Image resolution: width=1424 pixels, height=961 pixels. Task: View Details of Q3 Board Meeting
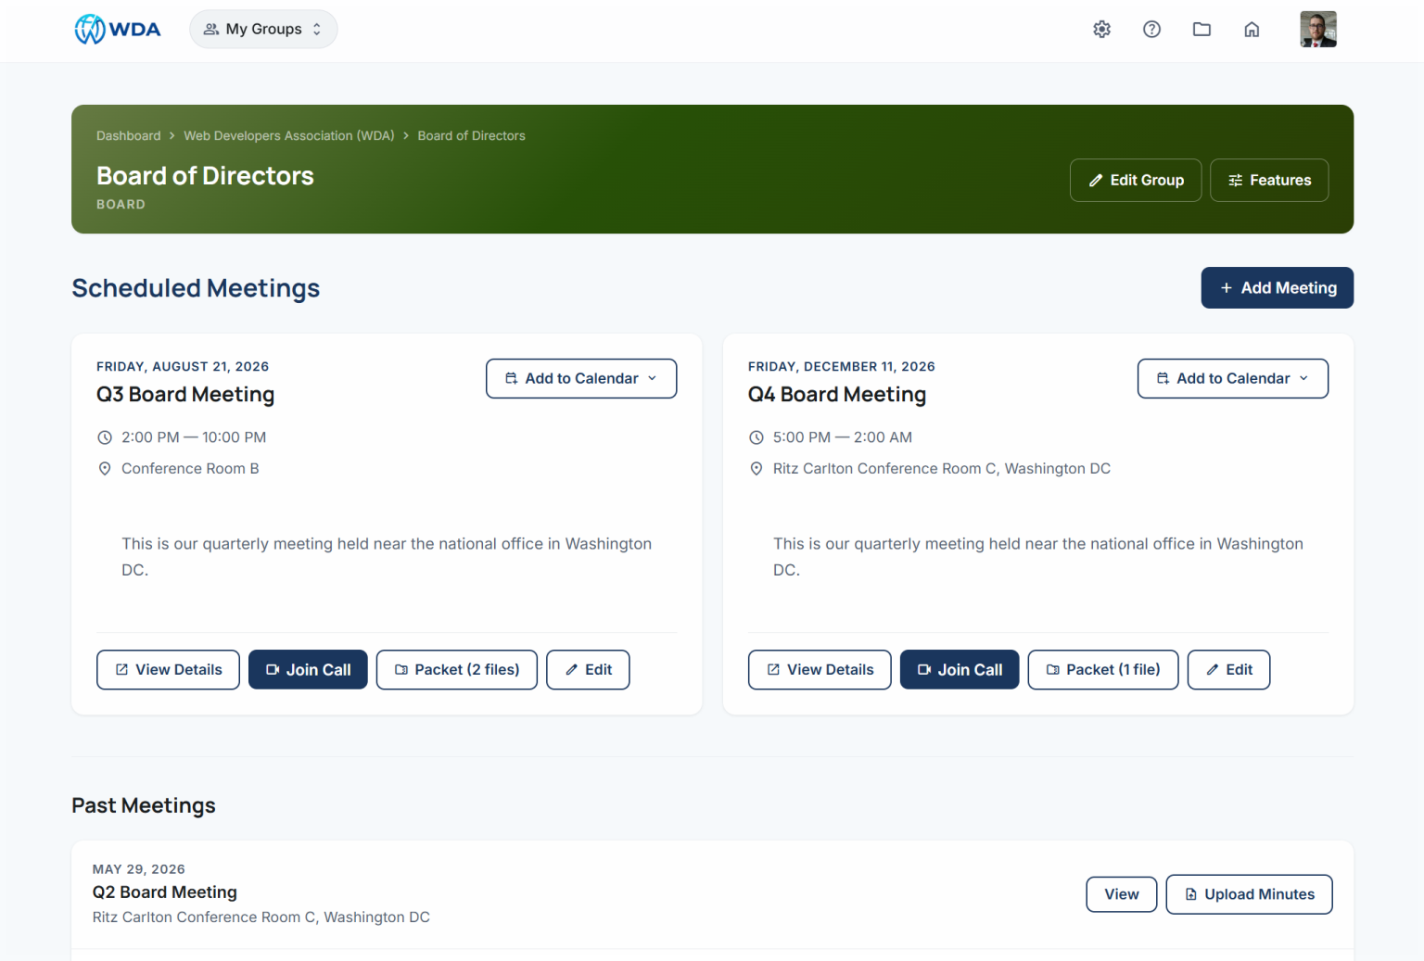[x=168, y=670]
